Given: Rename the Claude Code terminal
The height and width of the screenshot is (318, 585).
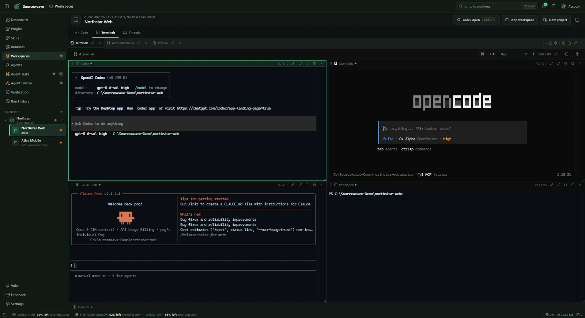Looking at the screenshot, I should [293, 185].
